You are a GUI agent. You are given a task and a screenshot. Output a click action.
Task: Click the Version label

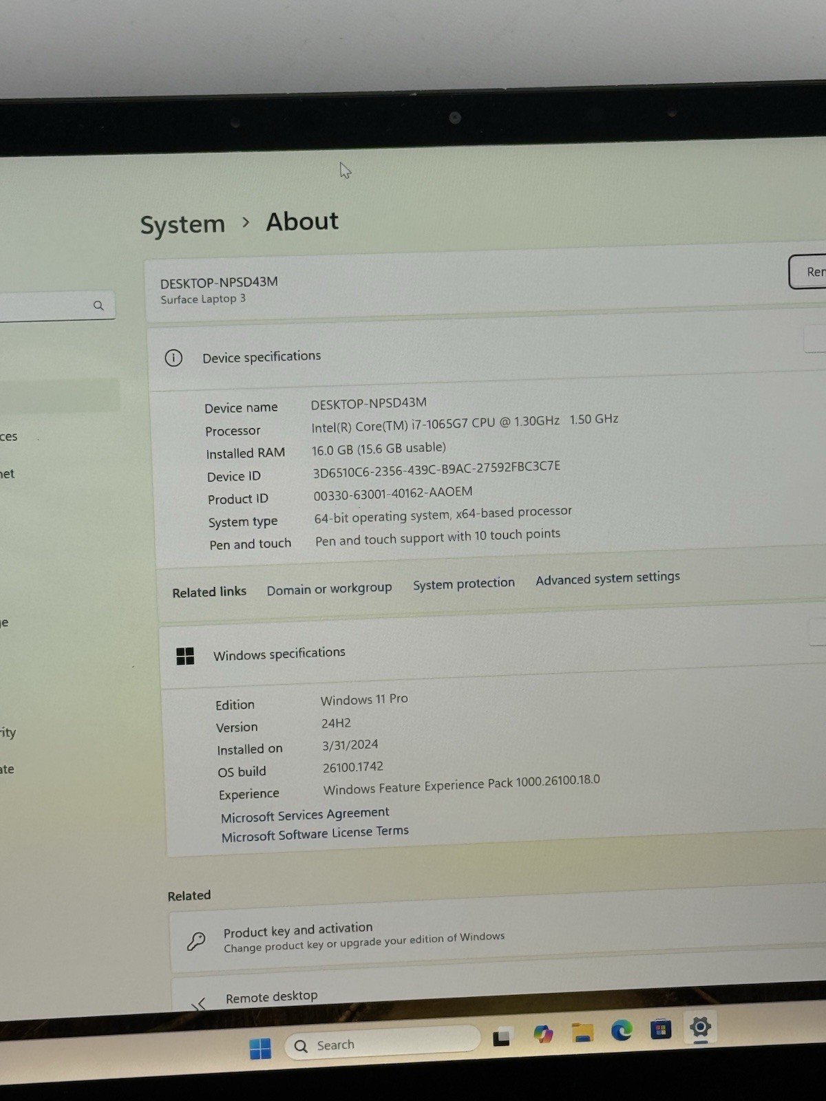point(237,727)
